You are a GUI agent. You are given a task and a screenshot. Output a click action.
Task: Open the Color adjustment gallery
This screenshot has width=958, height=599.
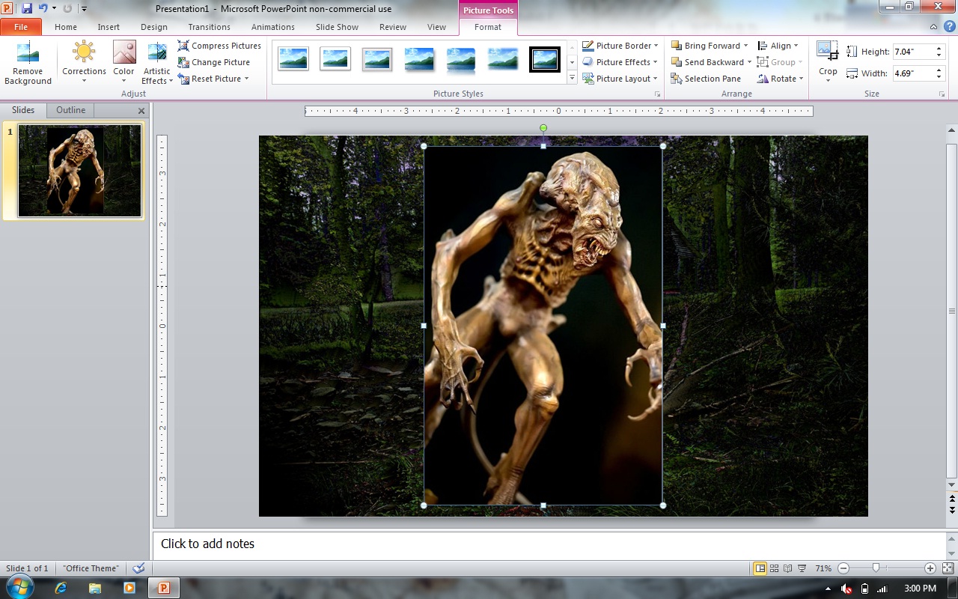[124, 64]
